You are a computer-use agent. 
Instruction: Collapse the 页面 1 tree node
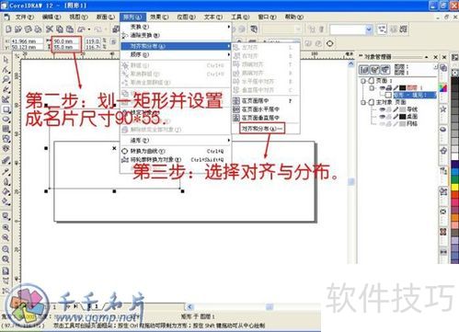click(363, 81)
